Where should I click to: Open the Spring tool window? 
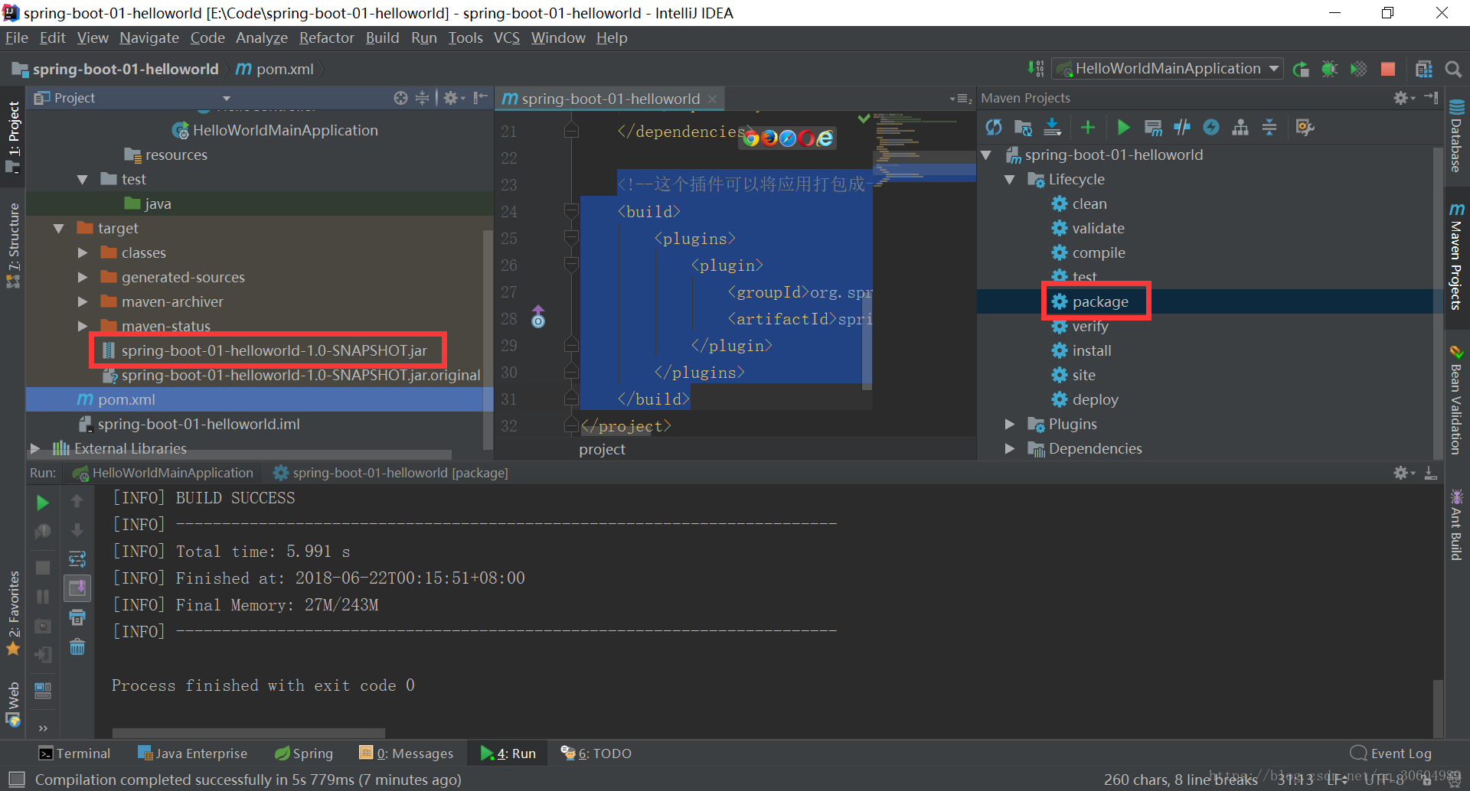click(x=304, y=754)
